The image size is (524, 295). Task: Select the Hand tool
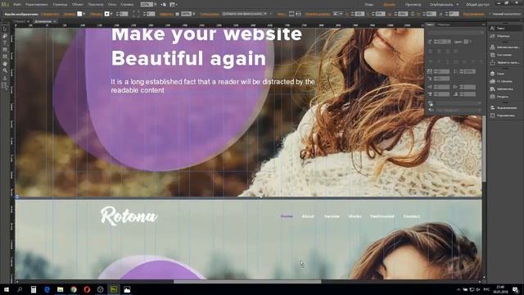(5, 64)
